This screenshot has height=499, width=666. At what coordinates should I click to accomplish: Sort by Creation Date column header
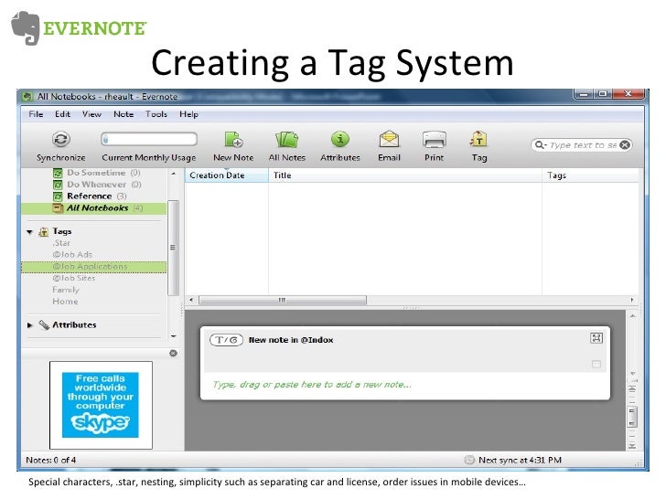tap(226, 175)
